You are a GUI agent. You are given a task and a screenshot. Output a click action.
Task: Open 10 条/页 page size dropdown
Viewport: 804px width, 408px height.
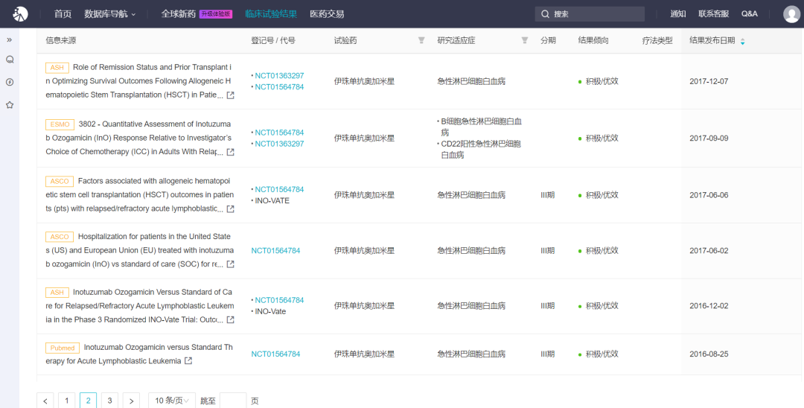click(172, 401)
